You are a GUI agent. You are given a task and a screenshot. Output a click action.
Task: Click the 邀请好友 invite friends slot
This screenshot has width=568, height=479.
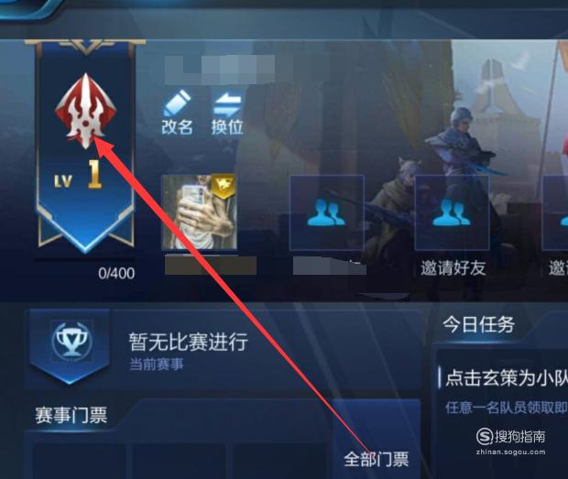pyautogui.click(x=452, y=212)
